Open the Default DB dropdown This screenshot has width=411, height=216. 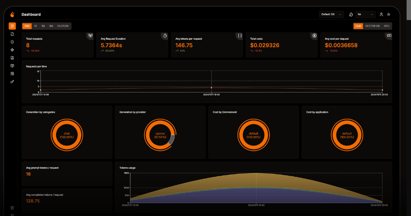(x=331, y=14)
